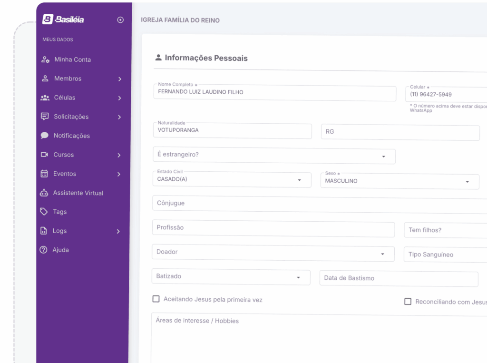Viewport: 487px width, 363px height.
Task: Open the Assistente Virtual robot icon
Action: (x=44, y=193)
